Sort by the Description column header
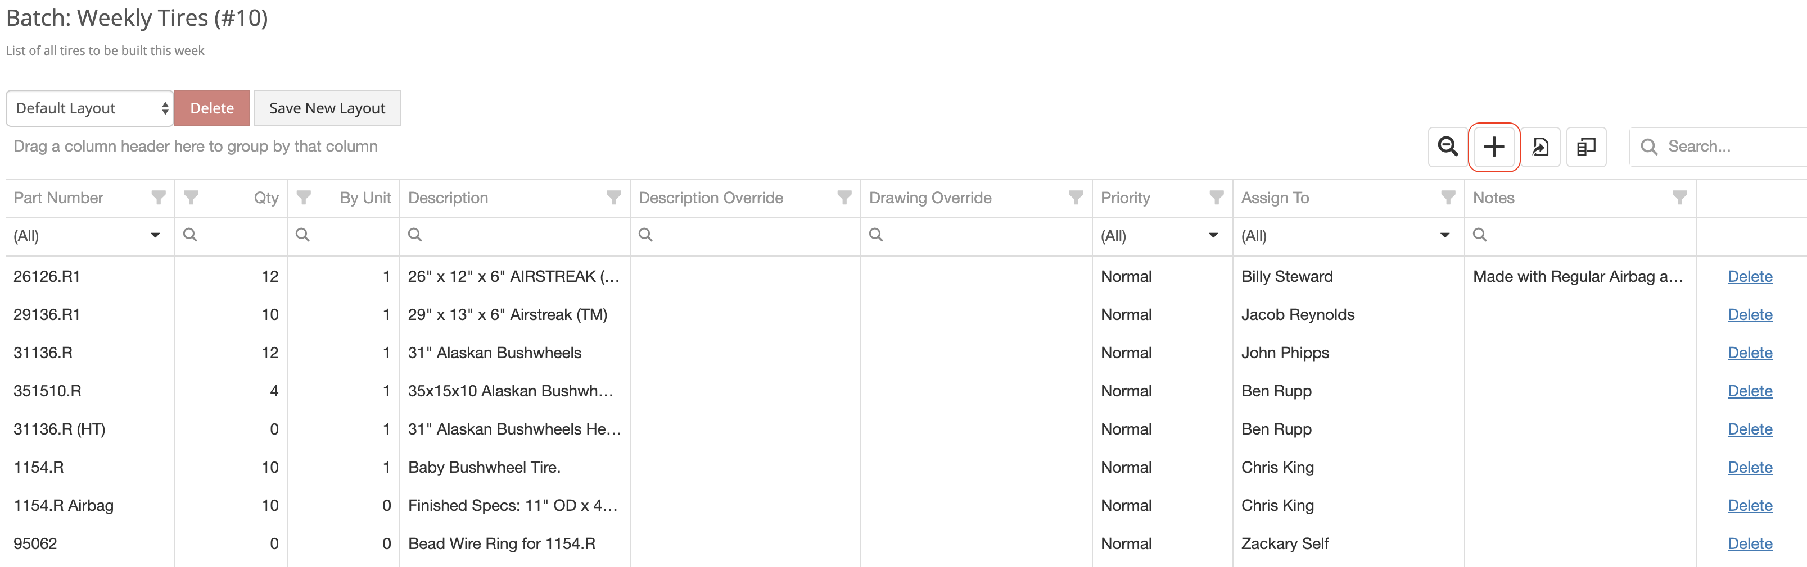This screenshot has width=1807, height=567. [x=448, y=198]
